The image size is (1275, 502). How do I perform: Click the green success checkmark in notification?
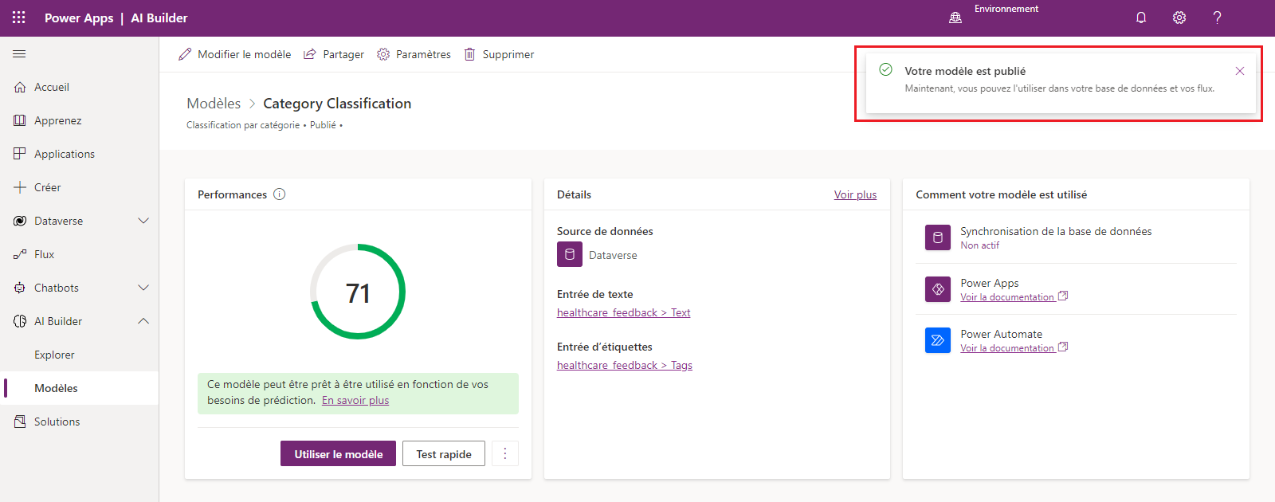(x=885, y=70)
